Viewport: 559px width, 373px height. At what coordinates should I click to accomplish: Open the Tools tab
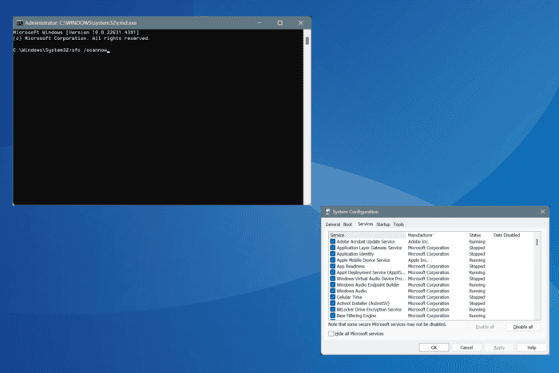[398, 224]
